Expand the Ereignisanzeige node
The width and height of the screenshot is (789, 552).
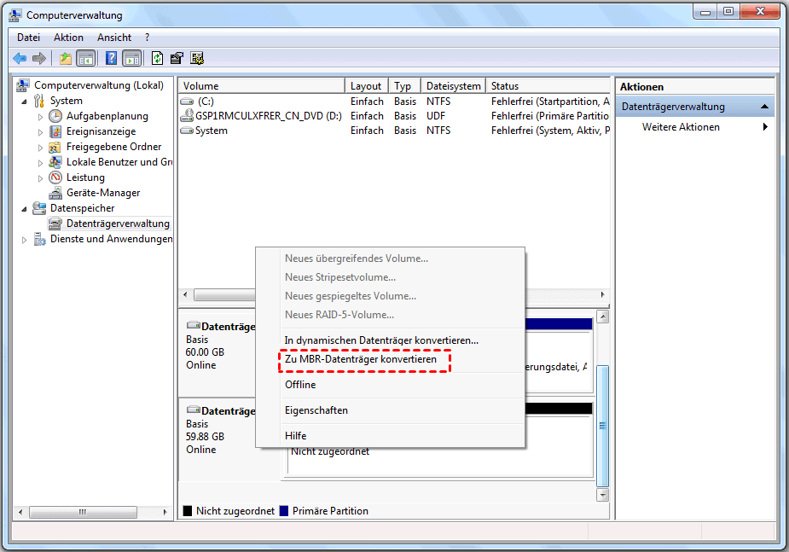tap(40, 132)
